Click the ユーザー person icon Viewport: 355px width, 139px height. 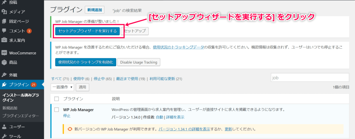tap(4, 127)
